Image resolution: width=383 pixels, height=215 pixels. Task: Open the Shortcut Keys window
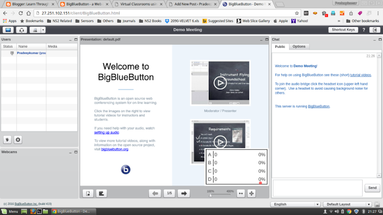coord(343,30)
